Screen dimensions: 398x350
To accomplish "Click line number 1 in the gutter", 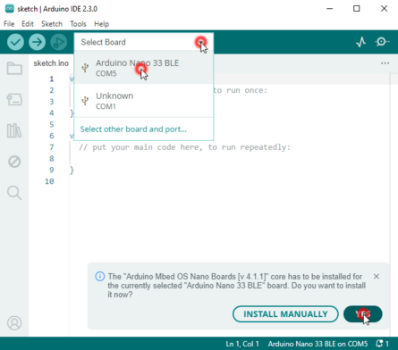I will click(52, 79).
